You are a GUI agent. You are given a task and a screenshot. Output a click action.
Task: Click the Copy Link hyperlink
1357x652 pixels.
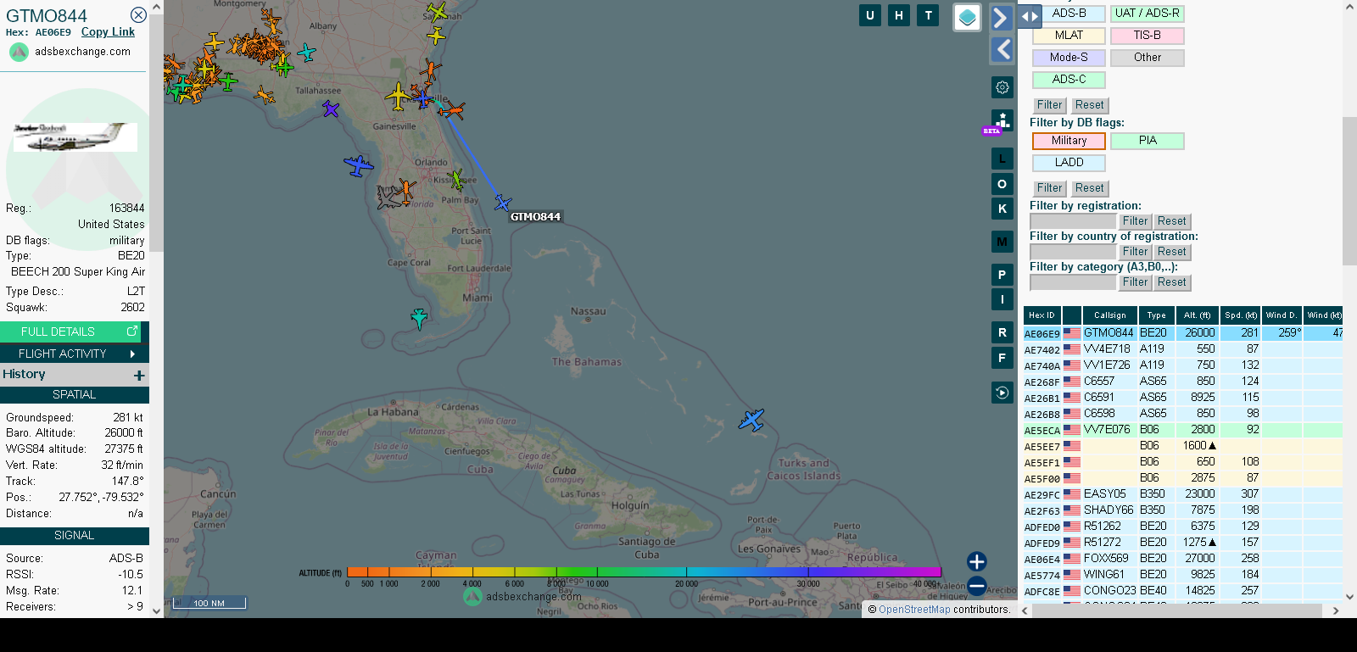[x=108, y=32]
